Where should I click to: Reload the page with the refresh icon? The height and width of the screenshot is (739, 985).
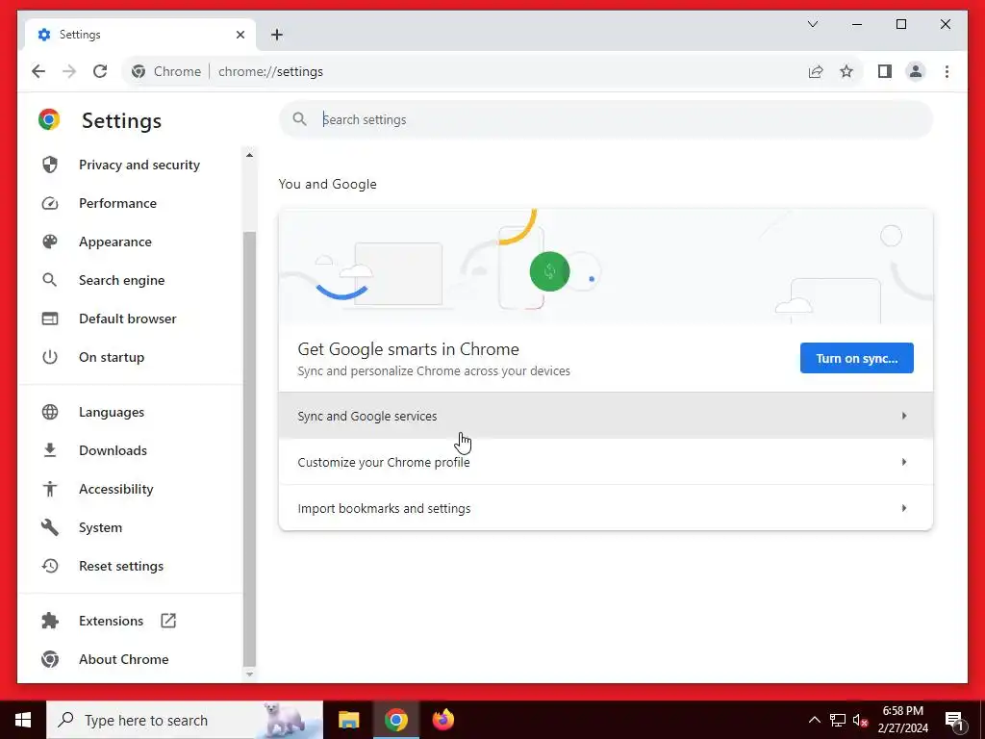click(x=100, y=71)
